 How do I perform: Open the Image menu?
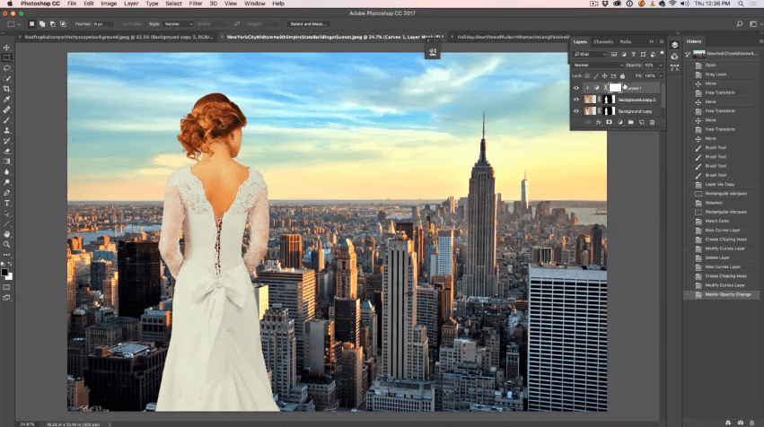point(109,4)
